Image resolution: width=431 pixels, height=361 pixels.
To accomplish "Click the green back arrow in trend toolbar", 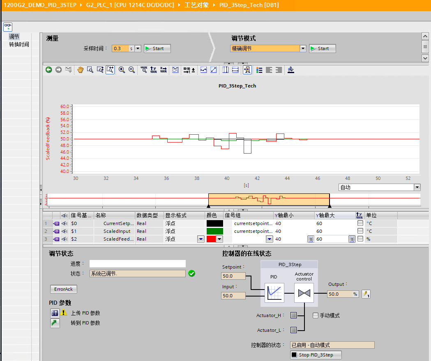I will coord(49,70).
